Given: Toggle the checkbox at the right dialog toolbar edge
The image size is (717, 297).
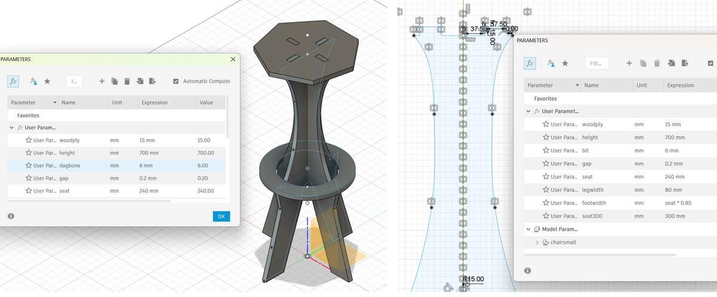Looking at the screenshot, I should coord(710,63).
